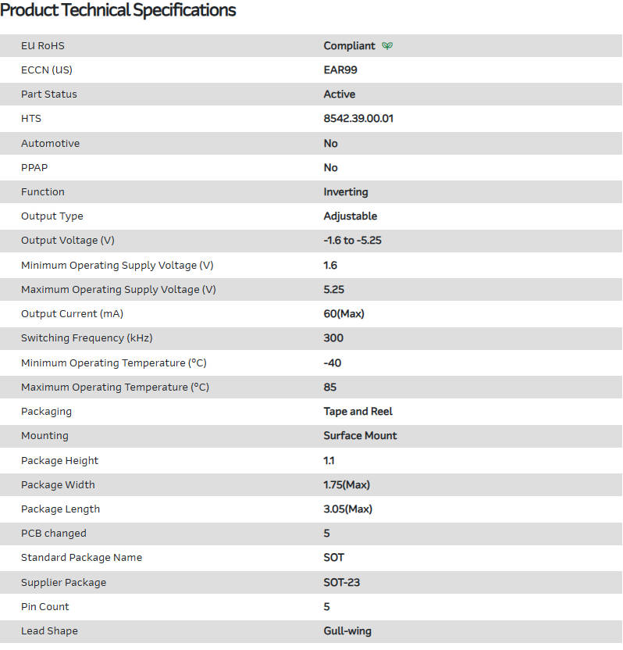623x650 pixels.
Task: Click the Package Length 3.05(Max) value
Action: tap(347, 509)
